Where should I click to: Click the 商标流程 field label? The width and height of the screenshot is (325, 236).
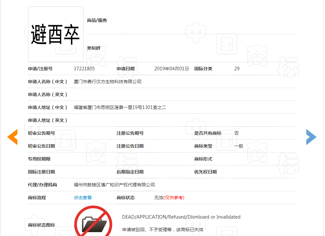pyautogui.click(x=37, y=198)
